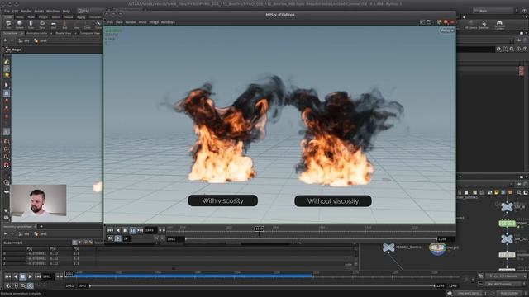The image size is (529, 297).
Task: Click Houdini jump to first frame button
Action: [x=7, y=276]
